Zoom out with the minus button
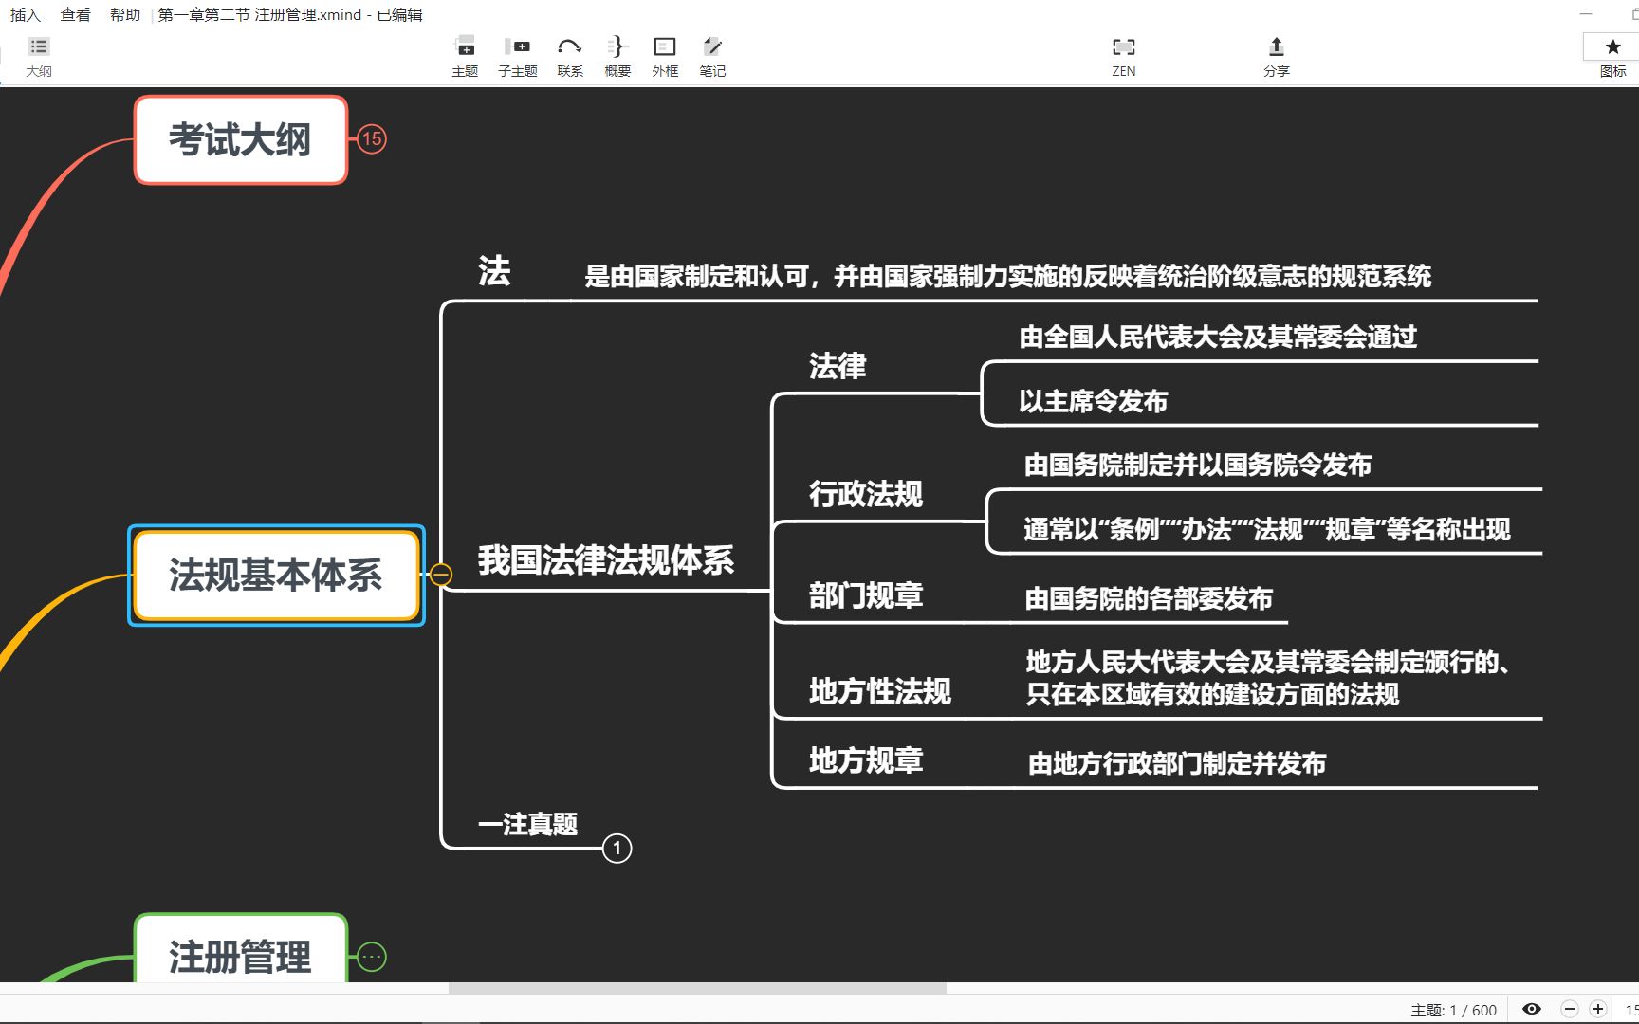Viewport: 1639px width, 1024px height. click(x=1570, y=1009)
